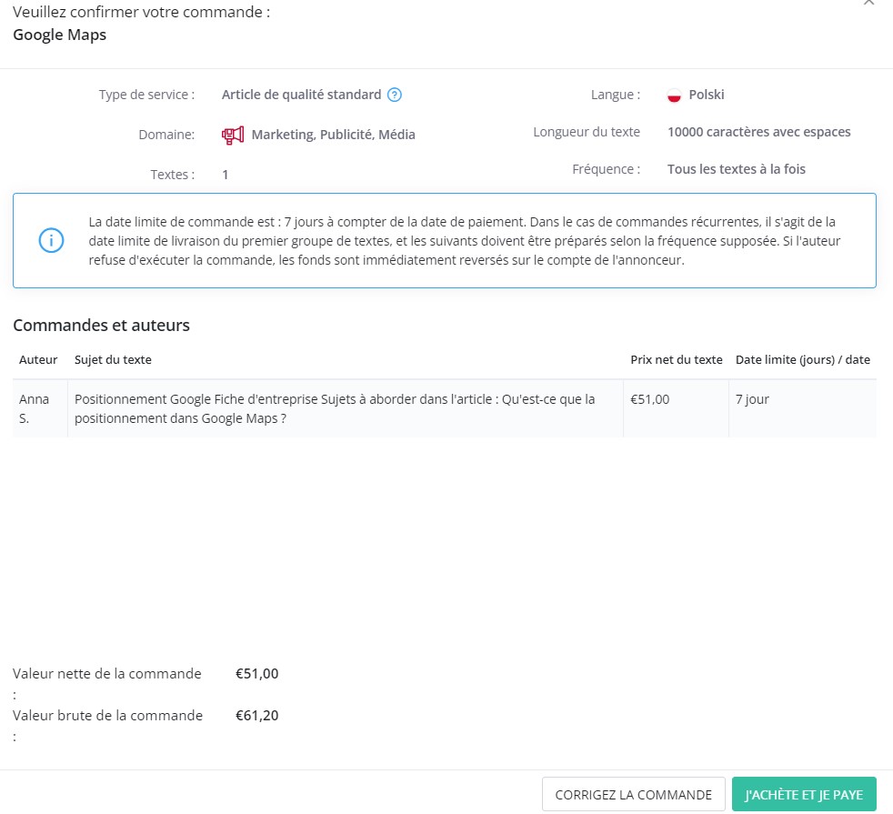Image resolution: width=893 pixels, height=814 pixels.
Task: Click the megaphone marketing domain icon
Action: (233, 135)
